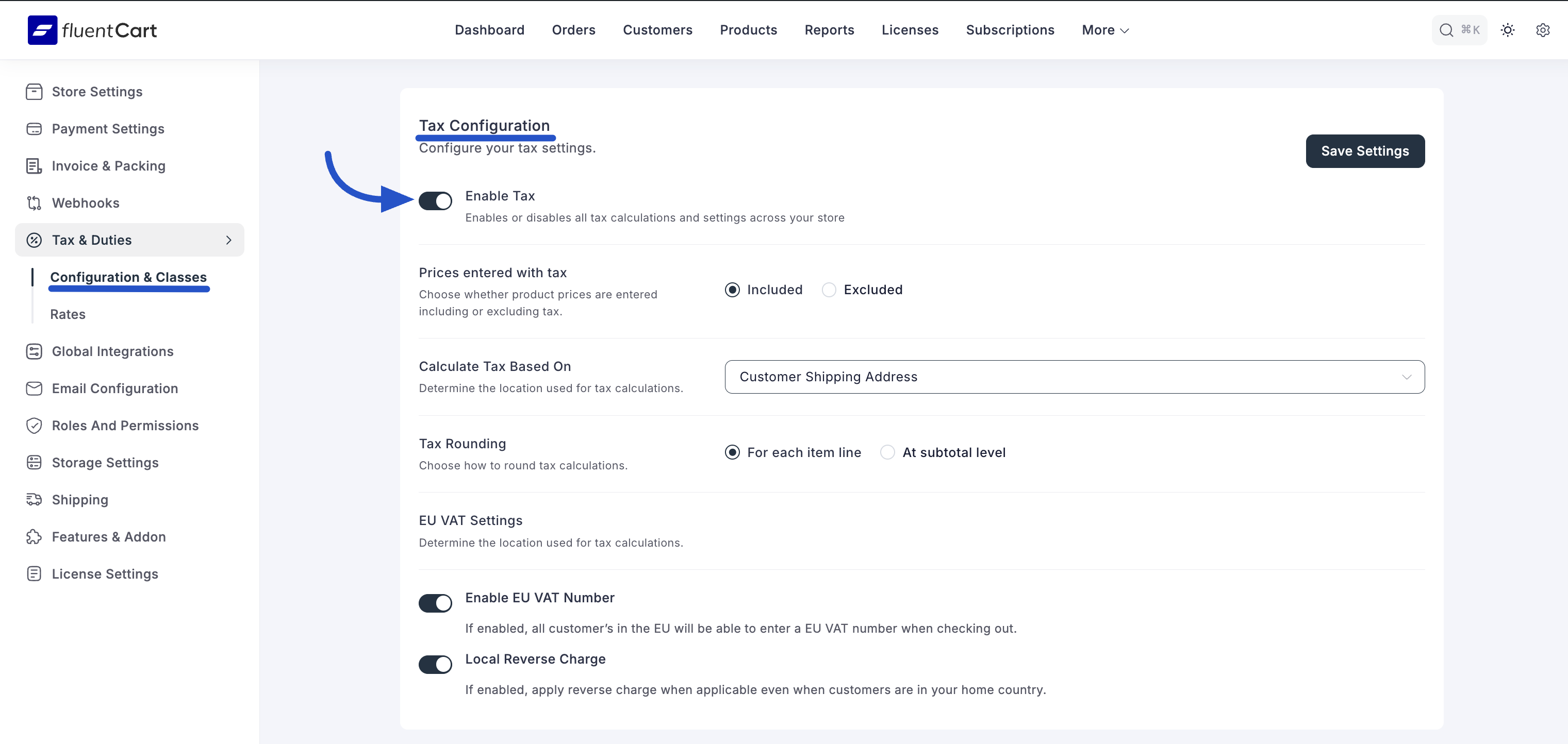Open the Calculate Tax Based On dropdown
Screen dimensions: 1568x744
[x=1074, y=377]
